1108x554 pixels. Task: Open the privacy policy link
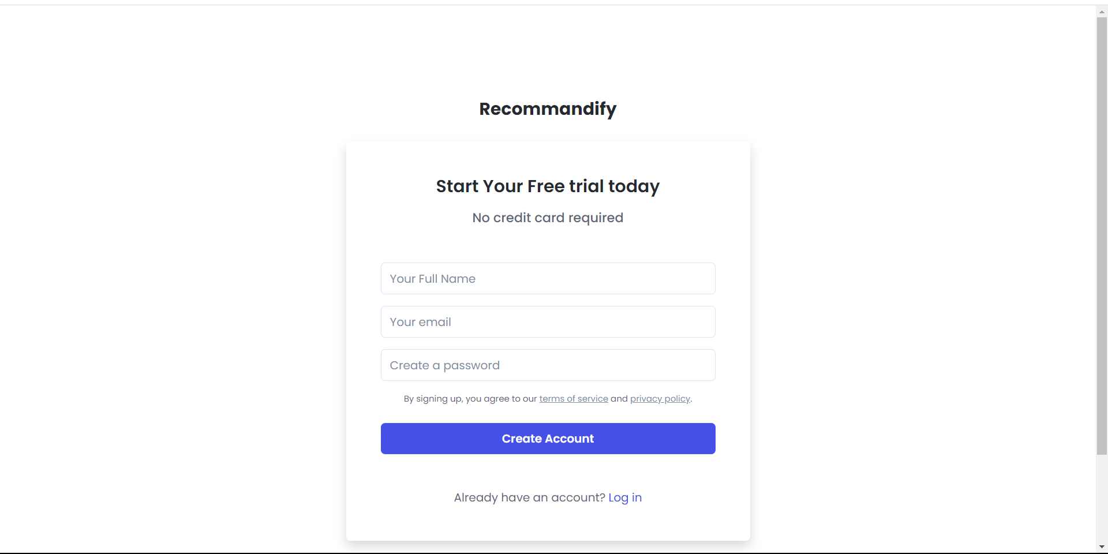click(x=660, y=399)
